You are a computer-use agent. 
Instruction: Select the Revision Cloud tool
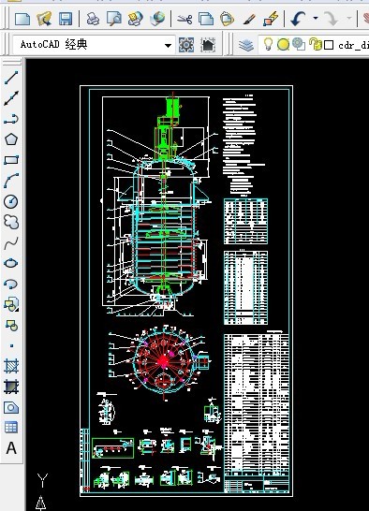pyautogui.click(x=11, y=222)
